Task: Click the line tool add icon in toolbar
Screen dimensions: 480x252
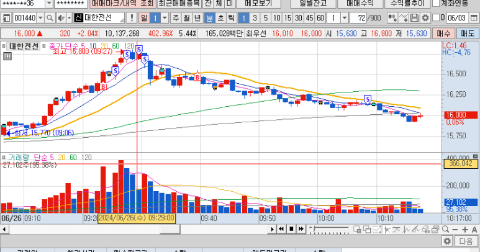Action: [x=404, y=18]
